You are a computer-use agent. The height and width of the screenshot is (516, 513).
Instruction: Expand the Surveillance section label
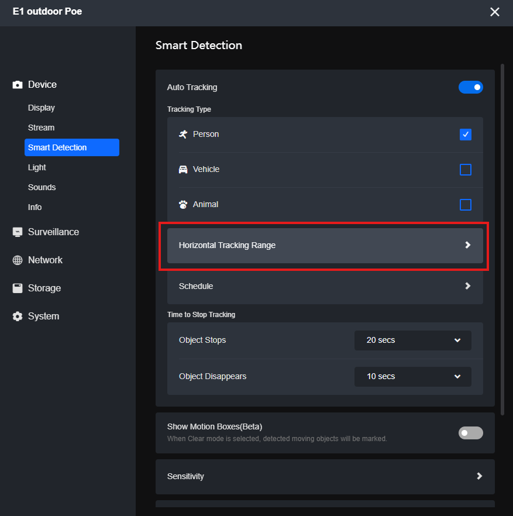pos(53,232)
